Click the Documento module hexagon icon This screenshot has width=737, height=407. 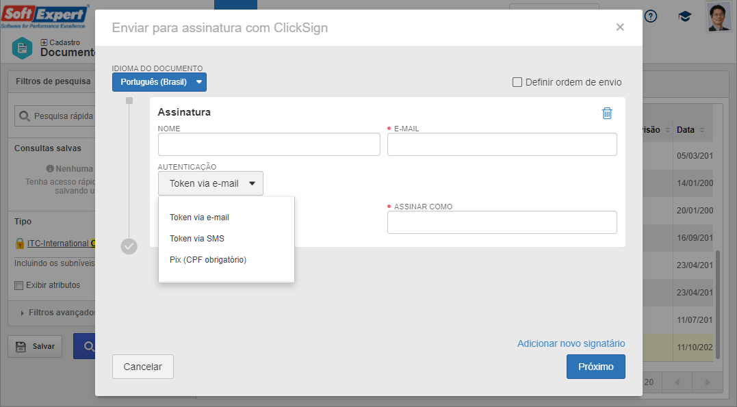[x=22, y=49]
